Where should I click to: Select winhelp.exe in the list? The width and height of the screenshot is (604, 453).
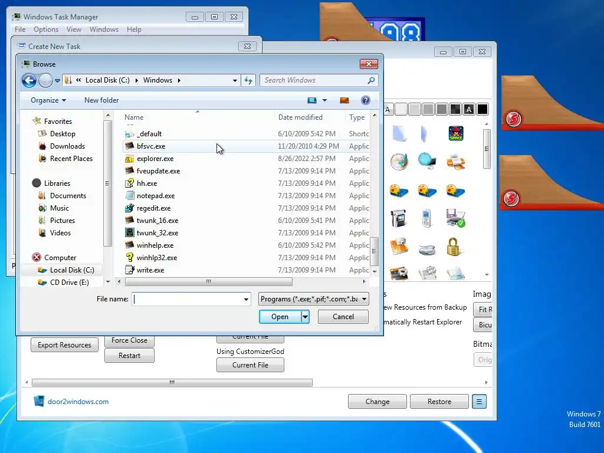[x=246, y=245]
